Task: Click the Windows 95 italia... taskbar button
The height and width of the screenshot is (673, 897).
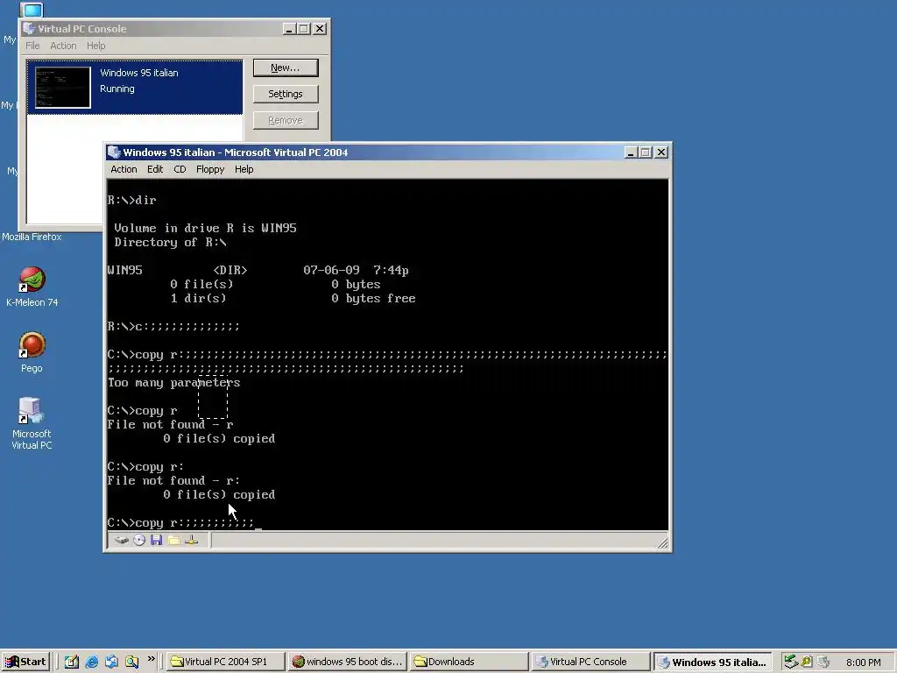Action: point(713,662)
